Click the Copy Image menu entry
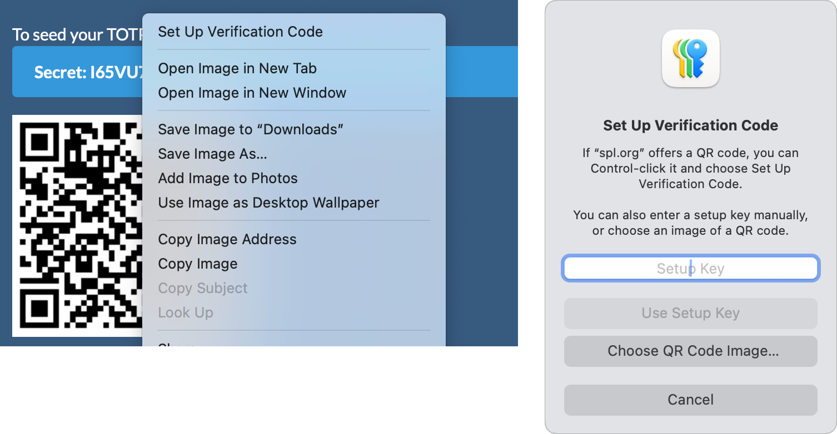This screenshot has width=837, height=434. pos(198,264)
